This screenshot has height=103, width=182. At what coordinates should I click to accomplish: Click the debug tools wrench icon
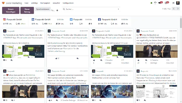tap(173, 3)
